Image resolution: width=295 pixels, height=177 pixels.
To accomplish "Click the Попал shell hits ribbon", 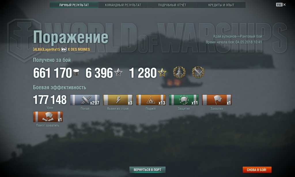I will (85, 100).
